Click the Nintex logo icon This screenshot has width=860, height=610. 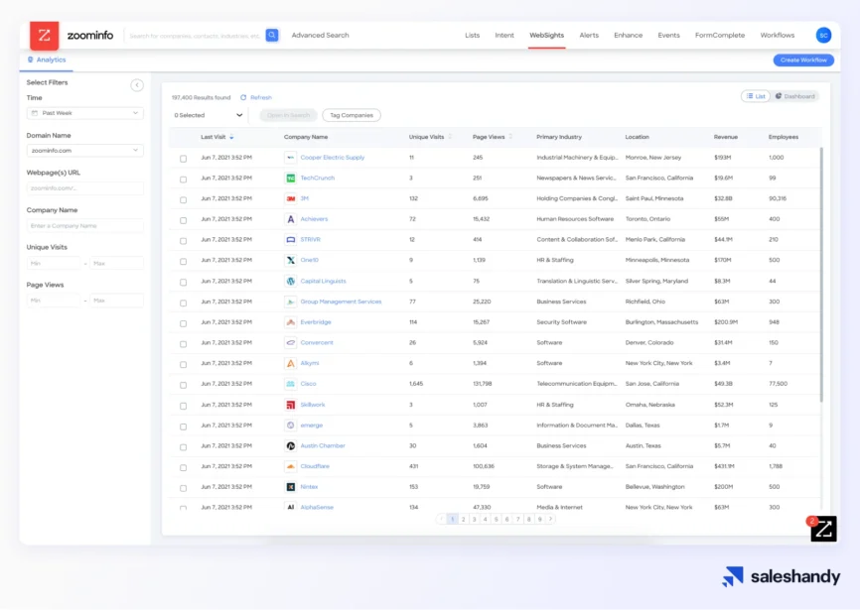pyautogui.click(x=291, y=487)
